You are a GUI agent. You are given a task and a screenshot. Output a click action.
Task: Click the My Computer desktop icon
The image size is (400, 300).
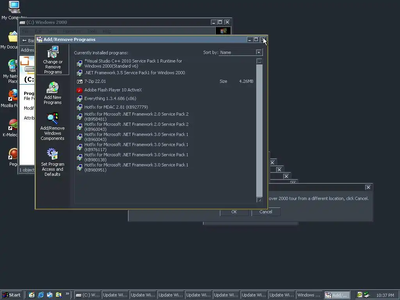14,7
